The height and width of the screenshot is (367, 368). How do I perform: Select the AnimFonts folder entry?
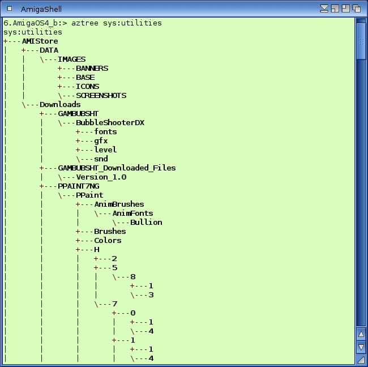(133, 214)
